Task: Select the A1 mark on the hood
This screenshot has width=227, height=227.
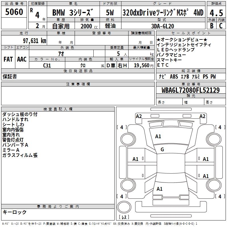Action: click(x=158, y=136)
